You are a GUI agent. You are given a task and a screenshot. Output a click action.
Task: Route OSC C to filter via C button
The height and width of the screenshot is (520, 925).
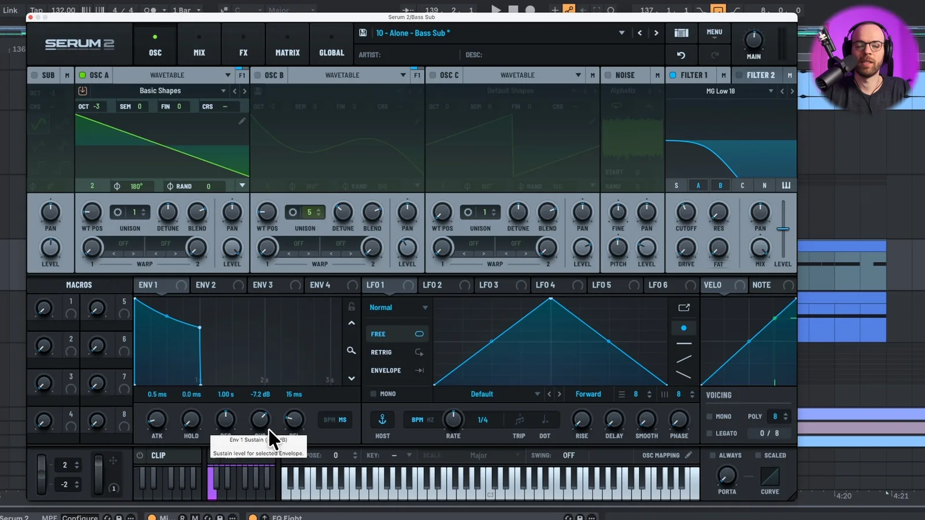tap(742, 185)
